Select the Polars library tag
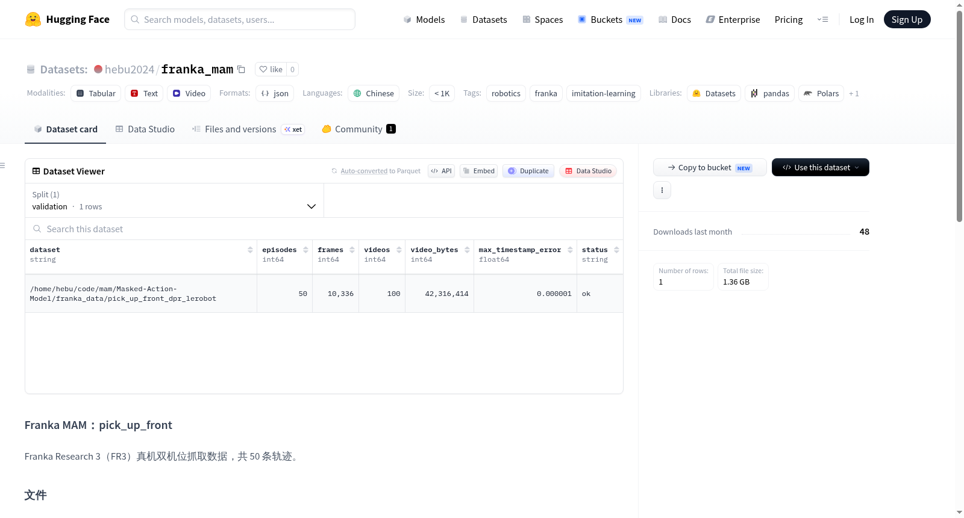The height and width of the screenshot is (518, 964). click(x=821, y=93)
